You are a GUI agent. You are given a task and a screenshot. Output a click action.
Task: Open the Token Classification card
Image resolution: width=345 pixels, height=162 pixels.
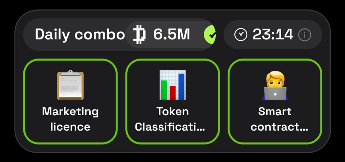pyautogui.click(x=173, y=101)
